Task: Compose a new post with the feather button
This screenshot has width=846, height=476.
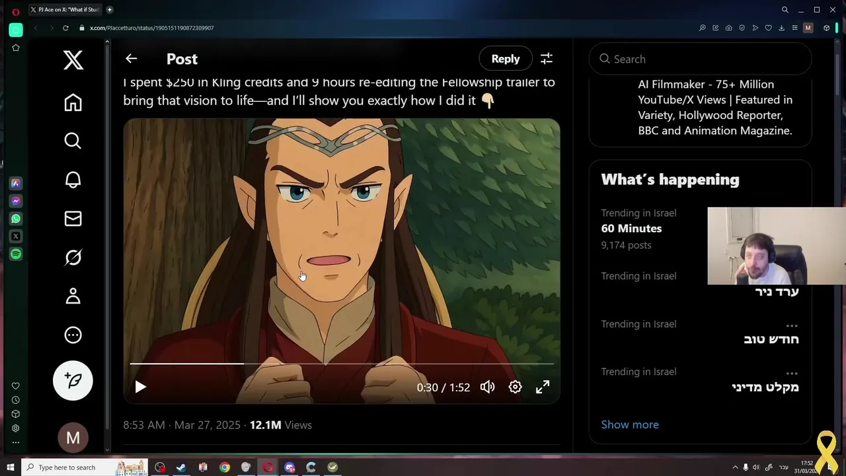Action: click(73, 380)
